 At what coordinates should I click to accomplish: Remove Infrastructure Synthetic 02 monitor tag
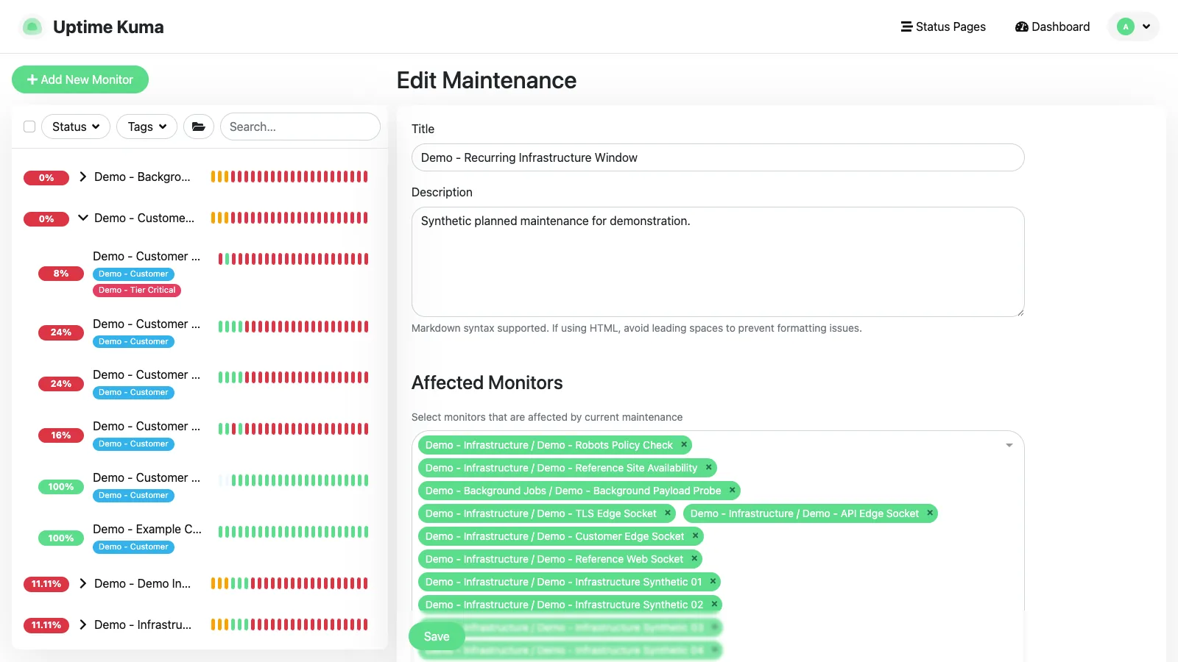pos(714,604)
